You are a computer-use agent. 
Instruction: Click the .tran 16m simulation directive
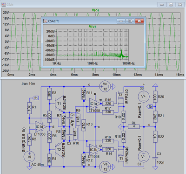pyautogui.click(x=28, y=84)
